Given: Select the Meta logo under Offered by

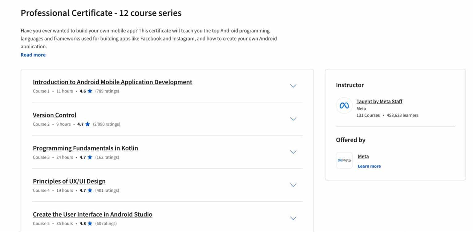Looking at the screenshot, I should (x=344, y=160).
